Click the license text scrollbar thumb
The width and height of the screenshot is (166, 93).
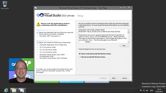click(128, 32)
